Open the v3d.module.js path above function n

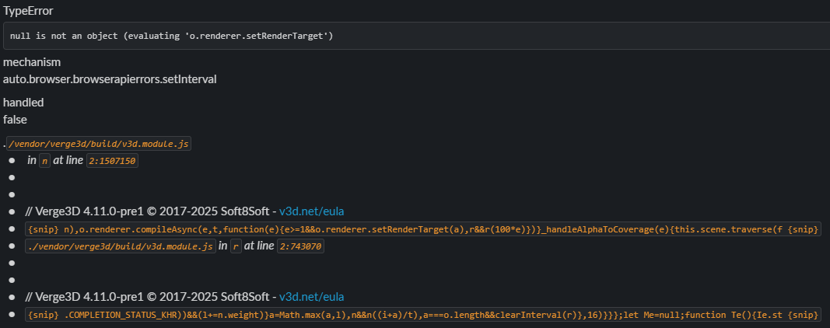pos(97,144)
